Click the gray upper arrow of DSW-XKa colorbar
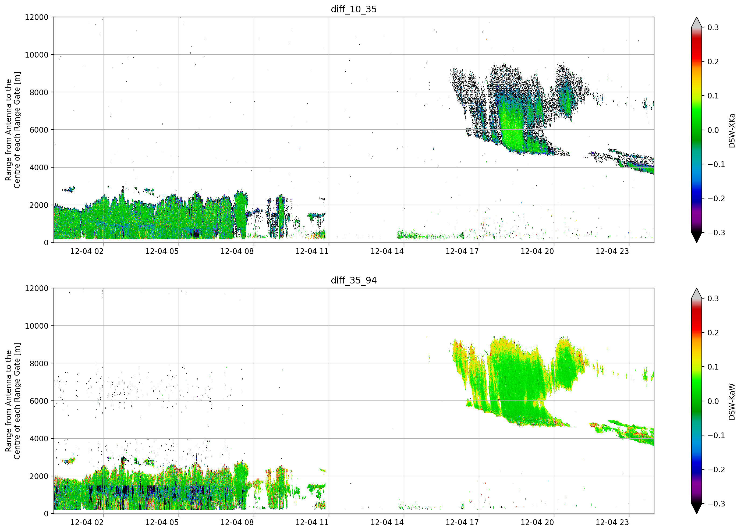The image size is (741, 532). pyautogui.click(x=697, y=23)
